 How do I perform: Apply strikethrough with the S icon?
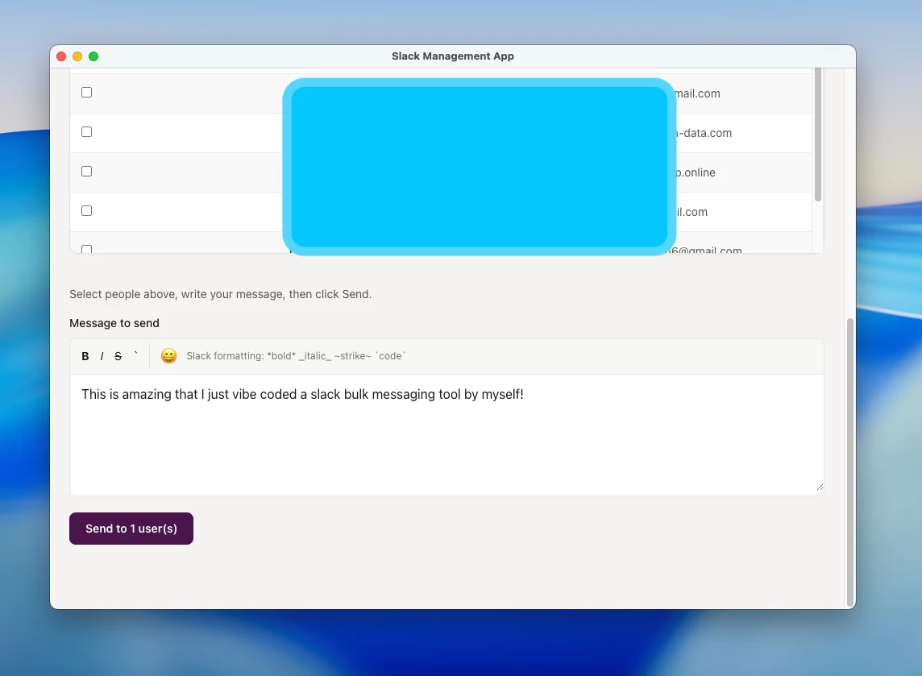point(118,356)
